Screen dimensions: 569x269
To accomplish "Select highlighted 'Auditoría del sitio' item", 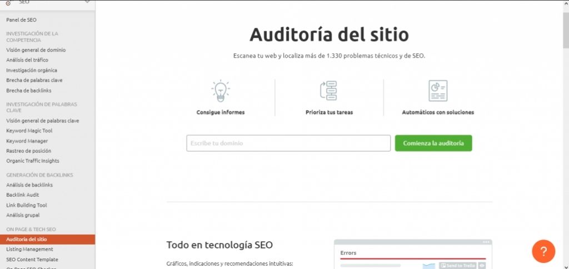I will 48,239.
